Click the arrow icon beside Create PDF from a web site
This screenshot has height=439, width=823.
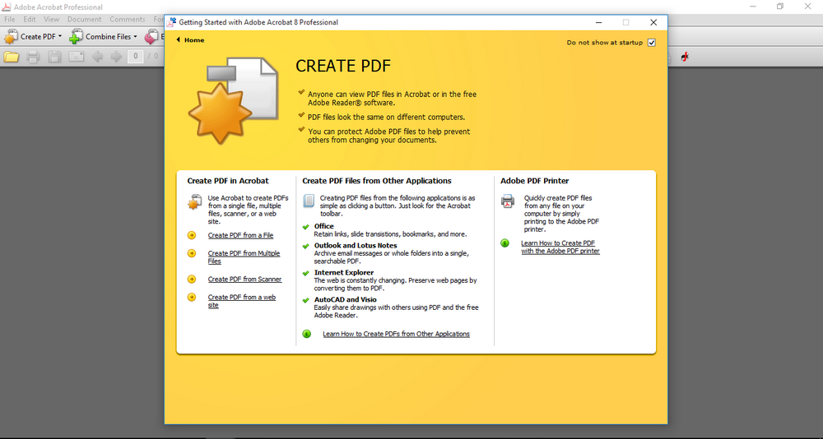[x=192, y=298]
